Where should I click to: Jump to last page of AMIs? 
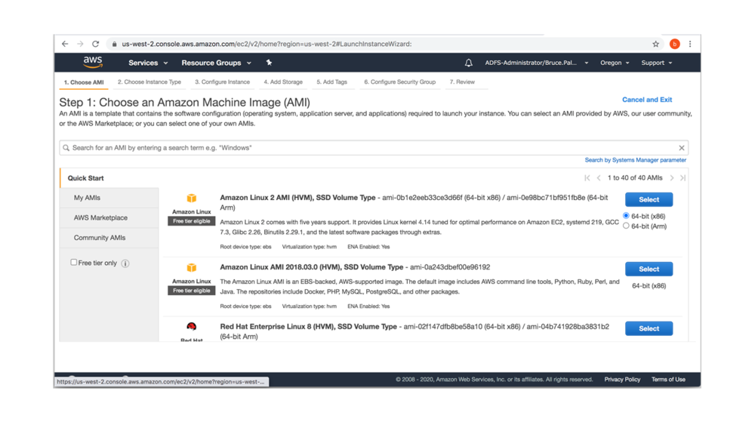click(683, 178)
